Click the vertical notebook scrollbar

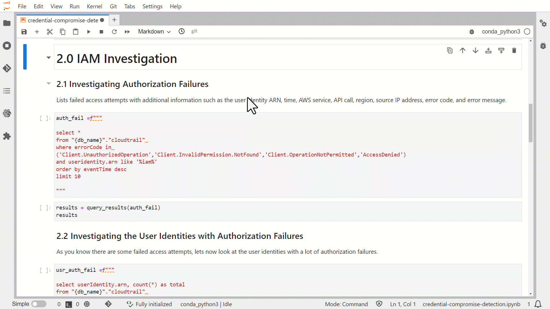coord(531,123)
